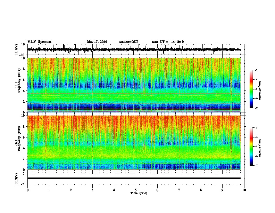Click the "8" kHz tick on ch.1 axis
The image size is (275, 213).
click(x=24, y=69)
